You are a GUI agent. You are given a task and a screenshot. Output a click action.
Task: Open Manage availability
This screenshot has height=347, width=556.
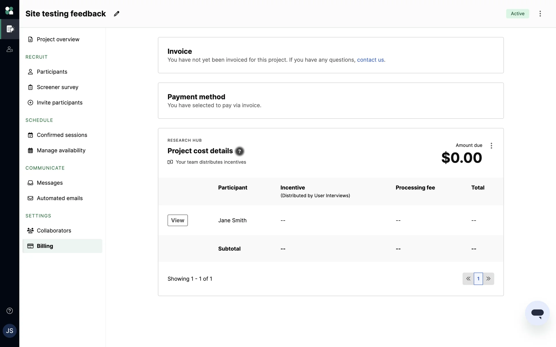tap(61, 150)
